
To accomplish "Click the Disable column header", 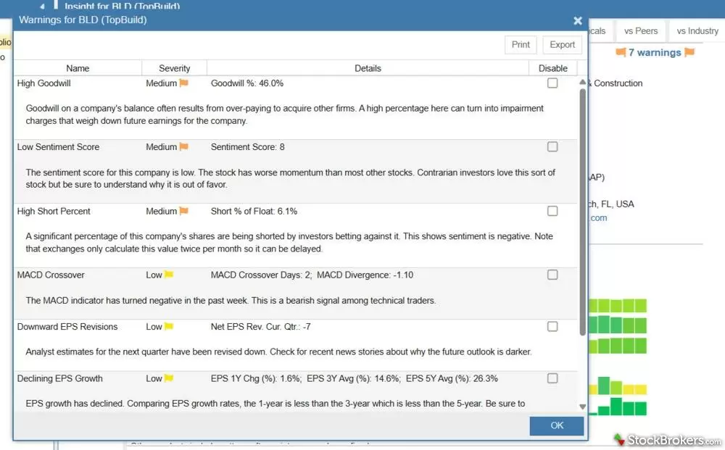I will click(552, 68).
